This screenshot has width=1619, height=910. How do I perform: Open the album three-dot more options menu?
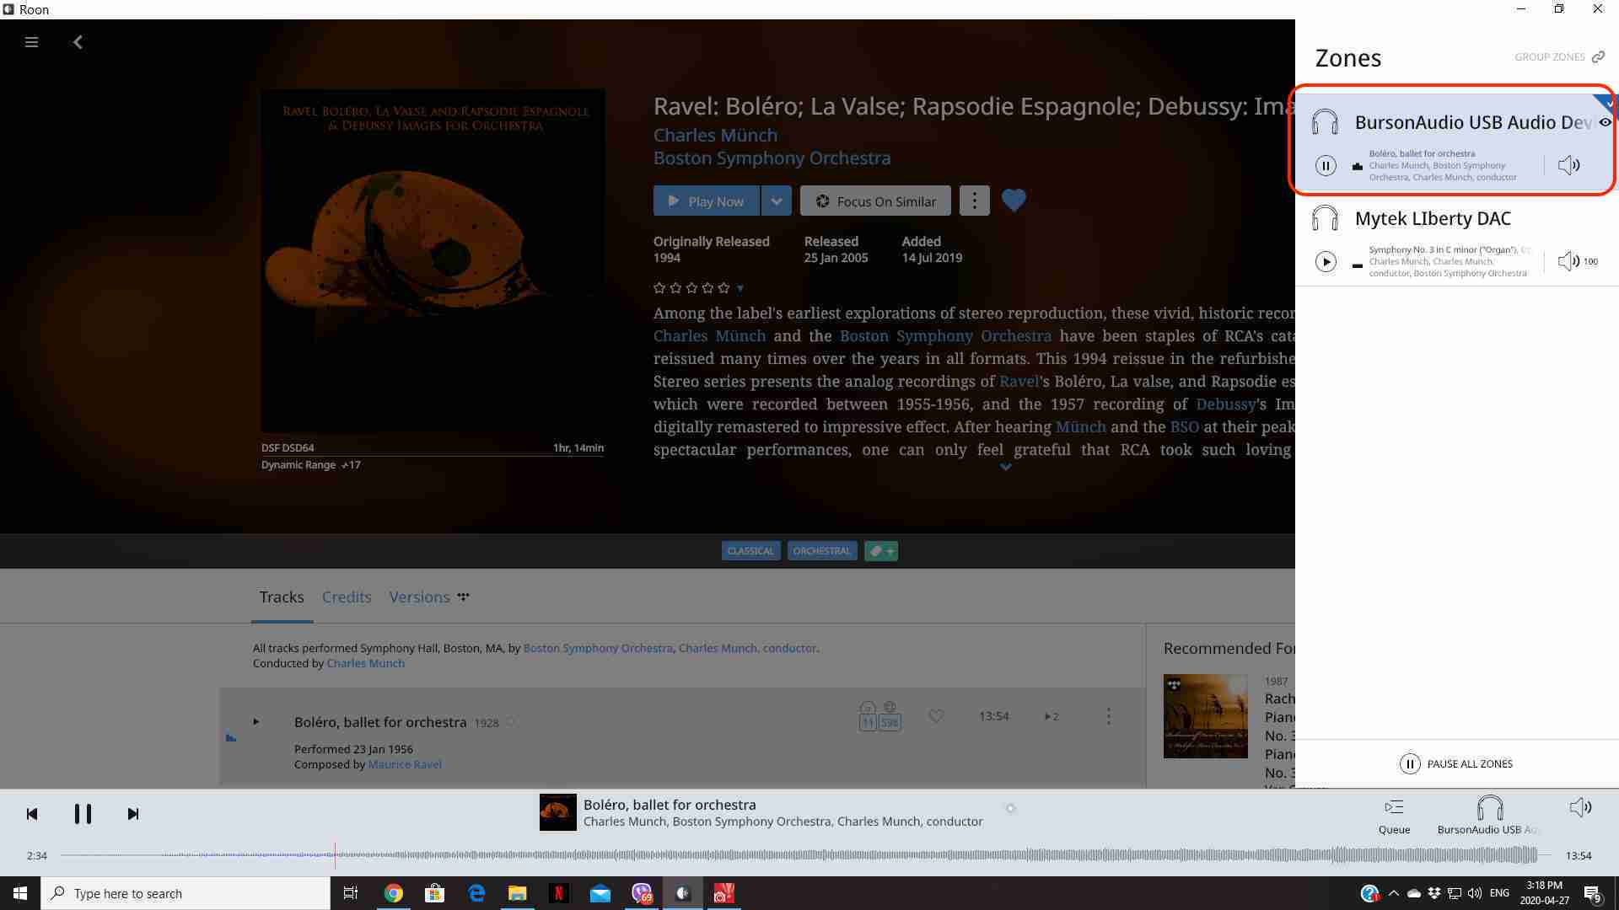974,201
